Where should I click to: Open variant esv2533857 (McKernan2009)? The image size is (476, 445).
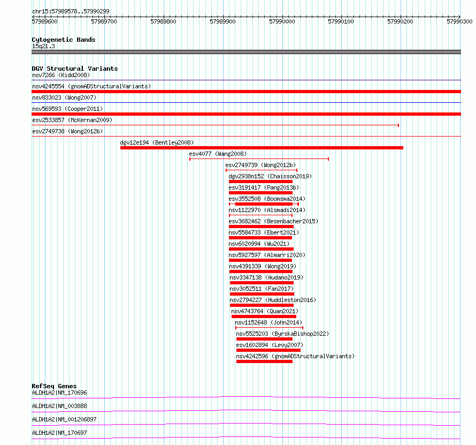pos(72,120)
